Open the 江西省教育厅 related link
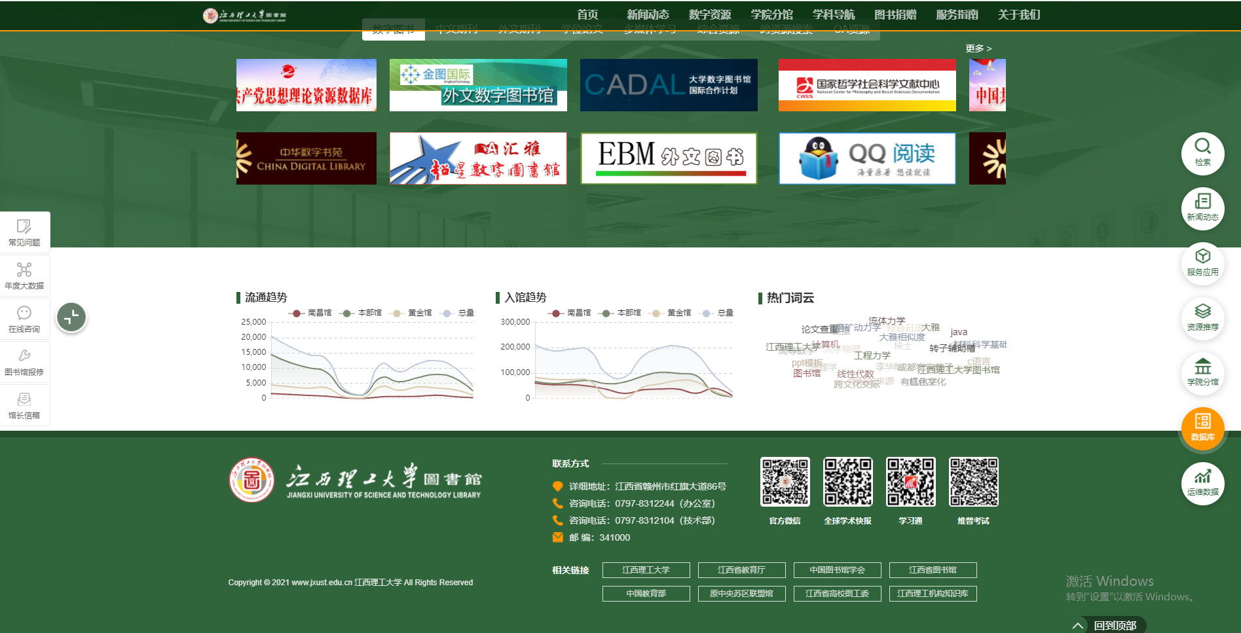Image resolution: width=1241 pixels, height=633 pixels. coord(741,570)
